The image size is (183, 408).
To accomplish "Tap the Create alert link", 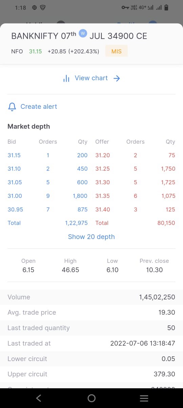I will tap(39, 107).
